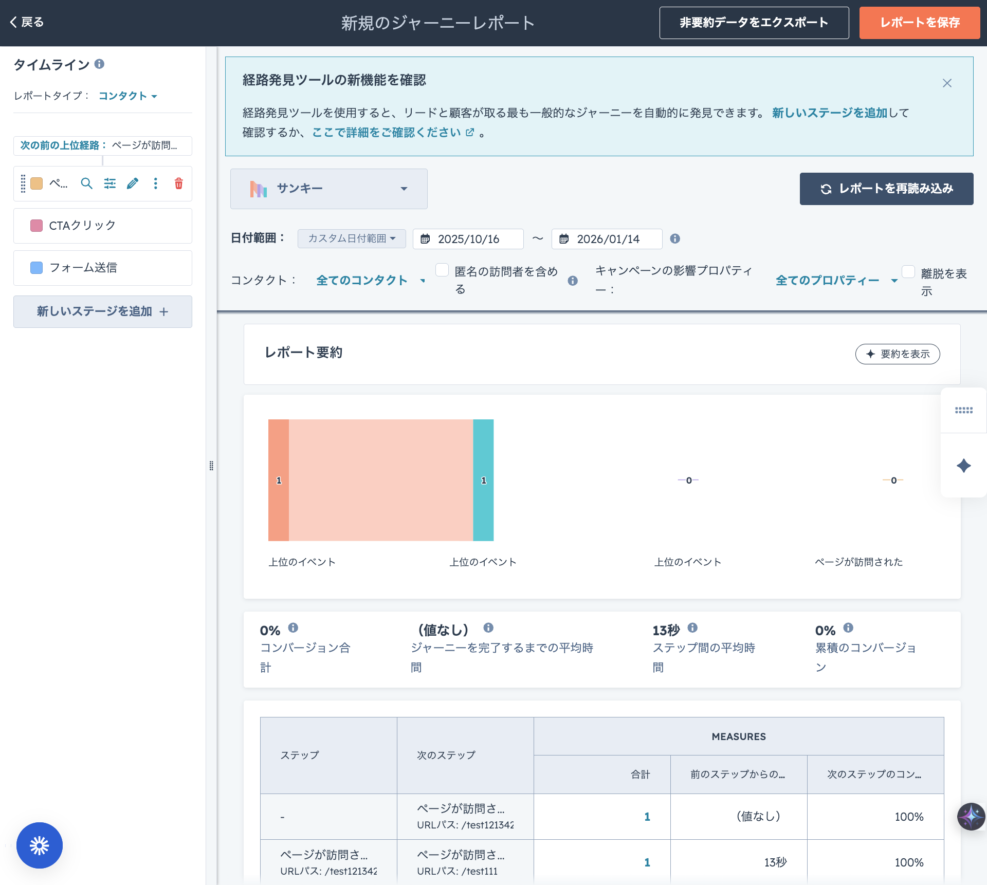Image resolution: width=987 pixels, height=885 pixels.
Task: Expand the カスタム日付範囲 dropdown
Action: tap(352, 238)
